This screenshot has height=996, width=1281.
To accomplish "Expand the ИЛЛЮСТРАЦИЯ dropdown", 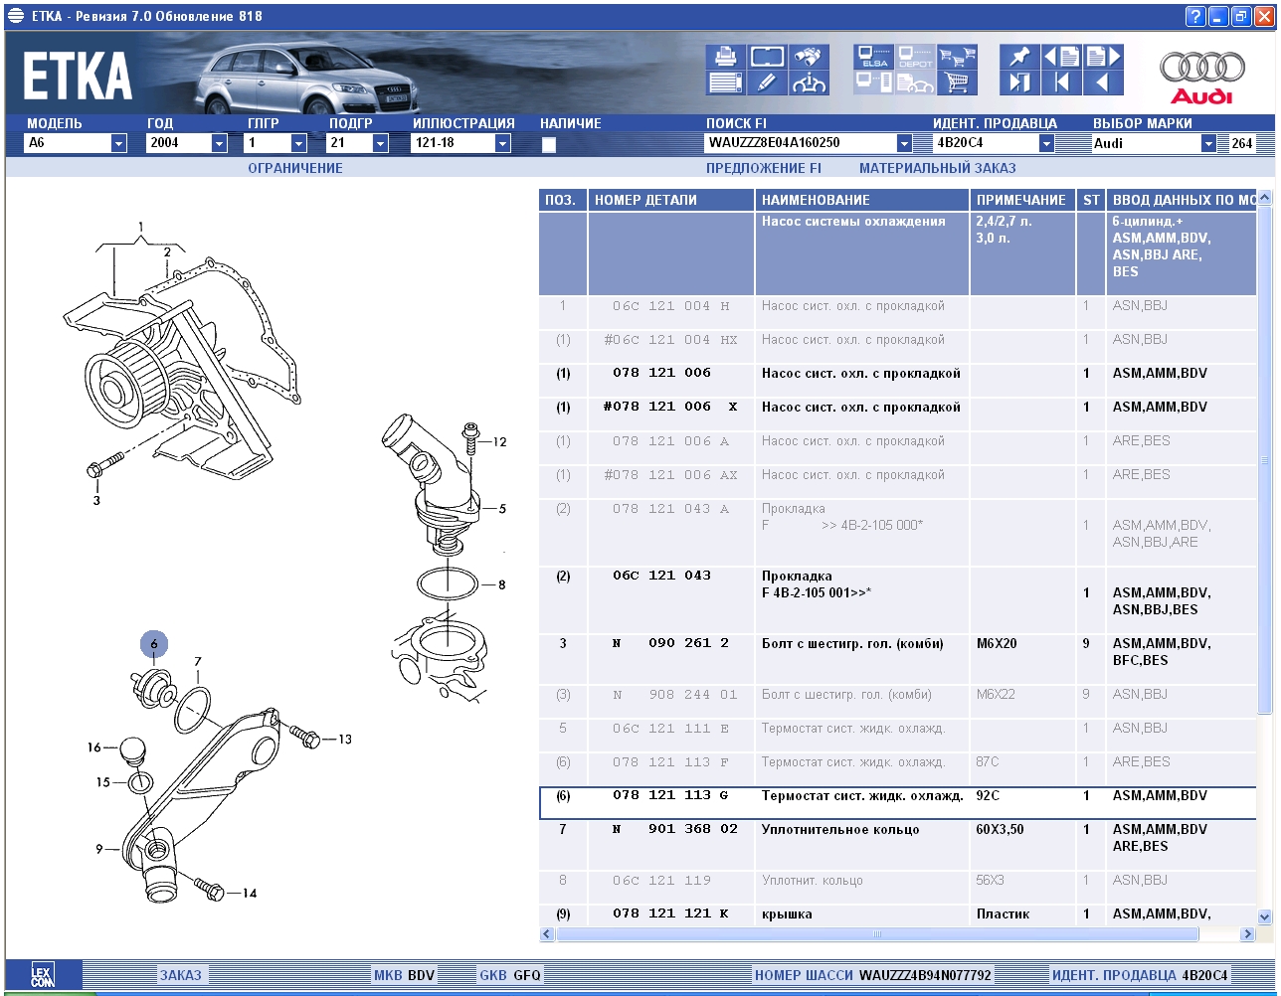I will click(x=503, y=143).
